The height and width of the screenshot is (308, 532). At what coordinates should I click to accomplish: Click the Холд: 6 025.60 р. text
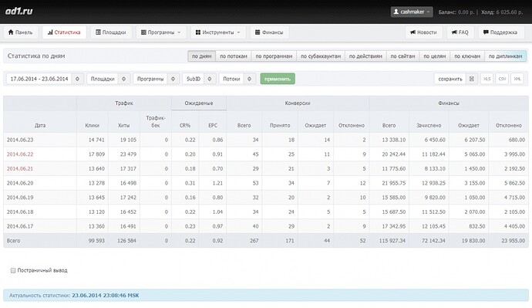(502, 12)
